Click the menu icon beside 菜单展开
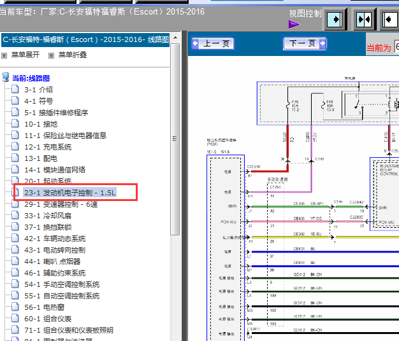The width and height of the screenshot is (399, 341). click(x=4, y=55)
